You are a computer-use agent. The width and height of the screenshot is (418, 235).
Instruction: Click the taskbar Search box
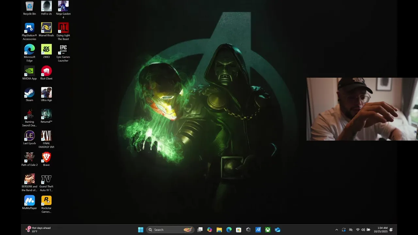click(170, 230)
